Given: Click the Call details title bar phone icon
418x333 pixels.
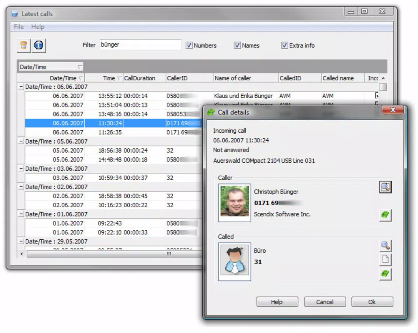Looking at the screenshot, I should pos(211,112).
